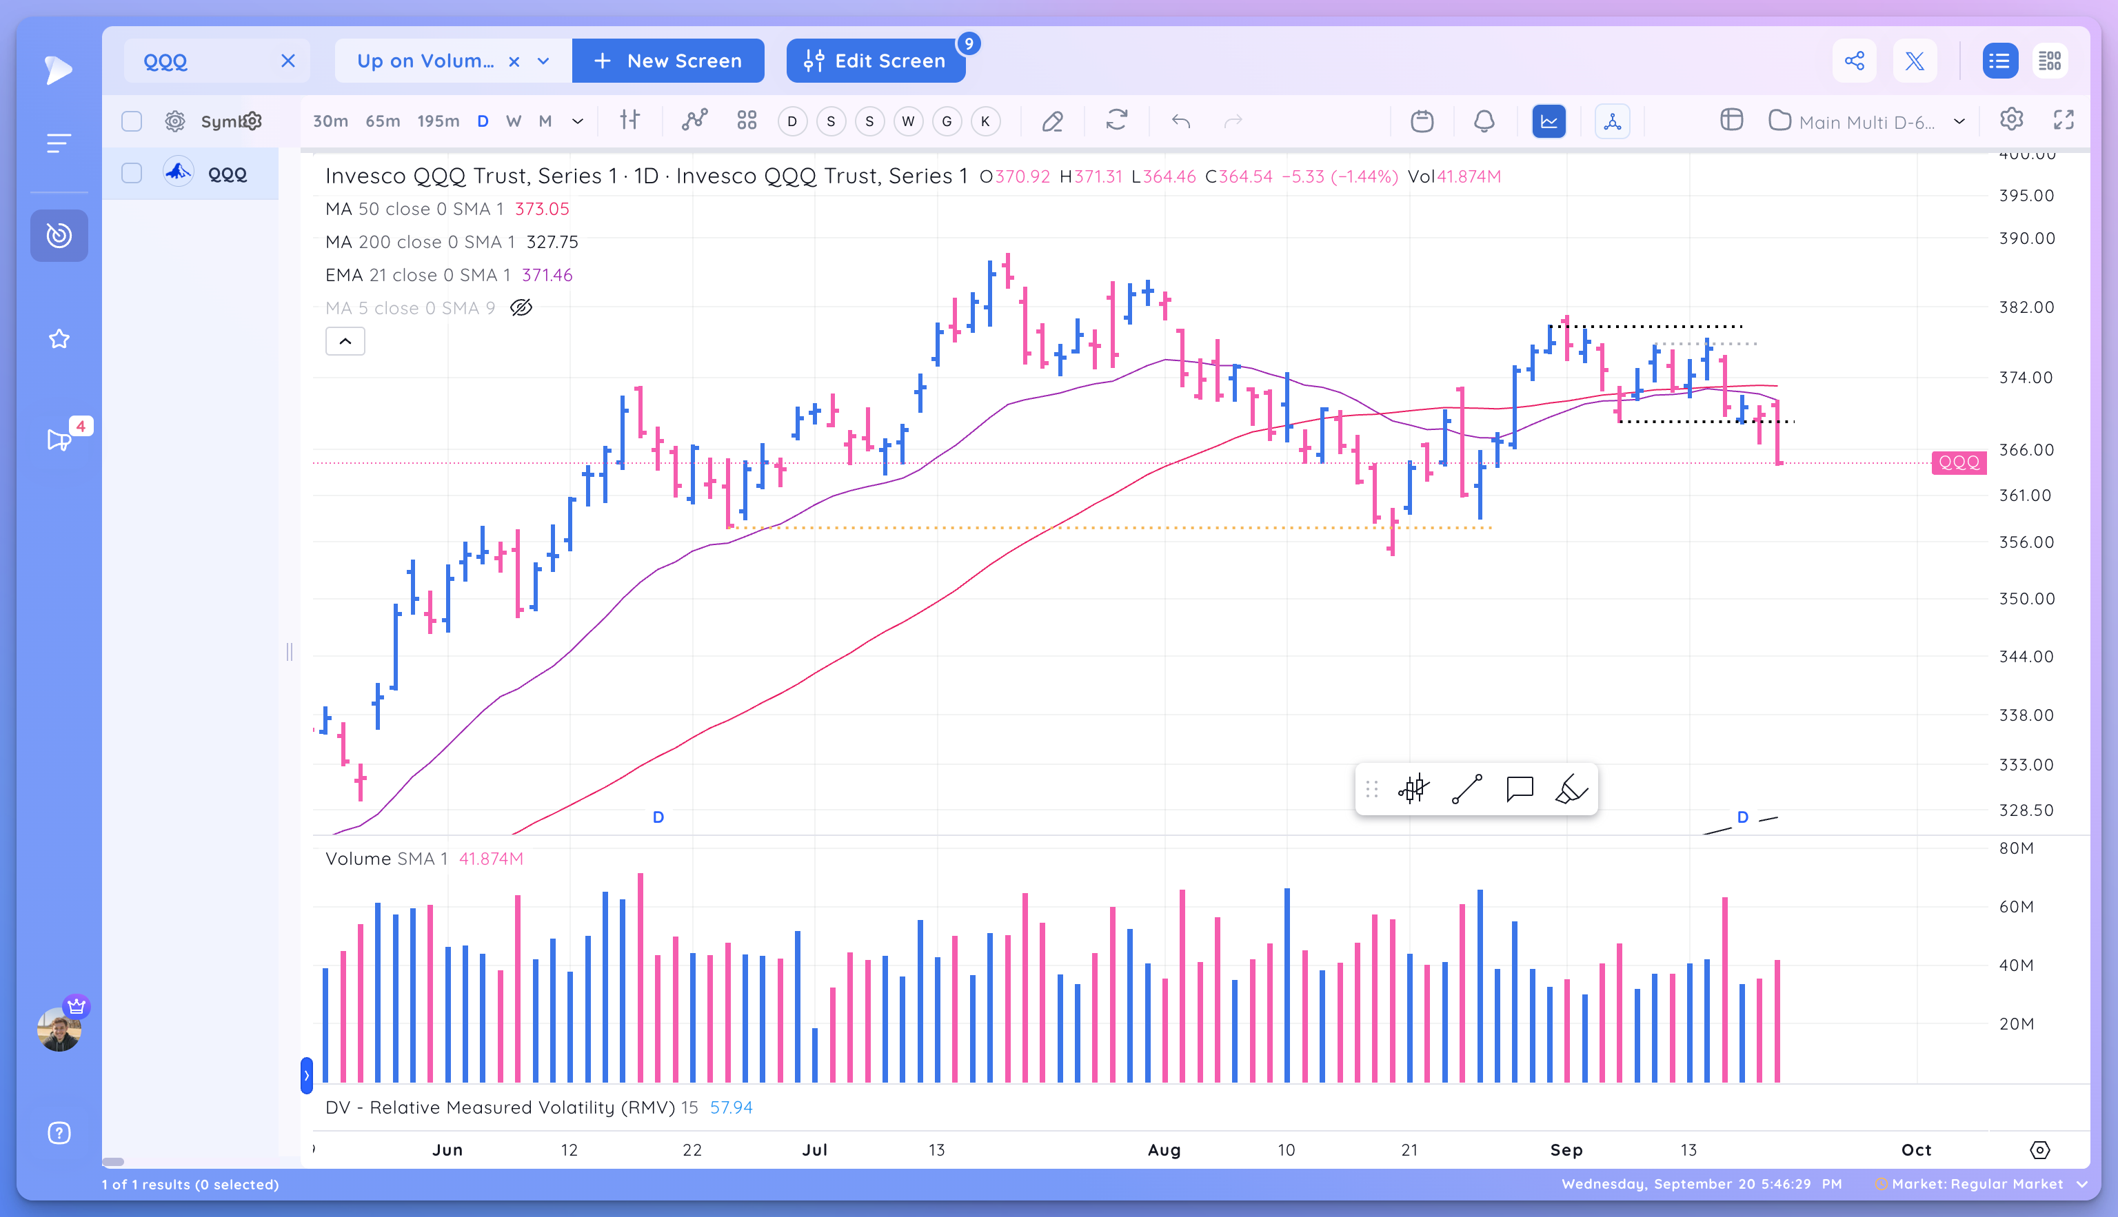Screen dimensions: 2118x1217
Task: Open the sidebar hamburger menu
Action: 59,143
